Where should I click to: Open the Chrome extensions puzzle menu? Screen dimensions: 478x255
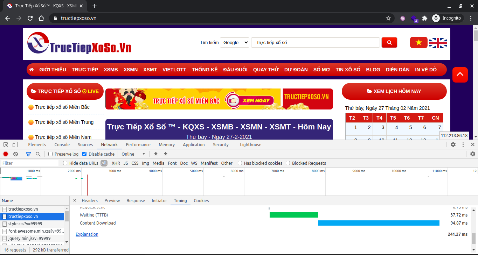point(425,18)
